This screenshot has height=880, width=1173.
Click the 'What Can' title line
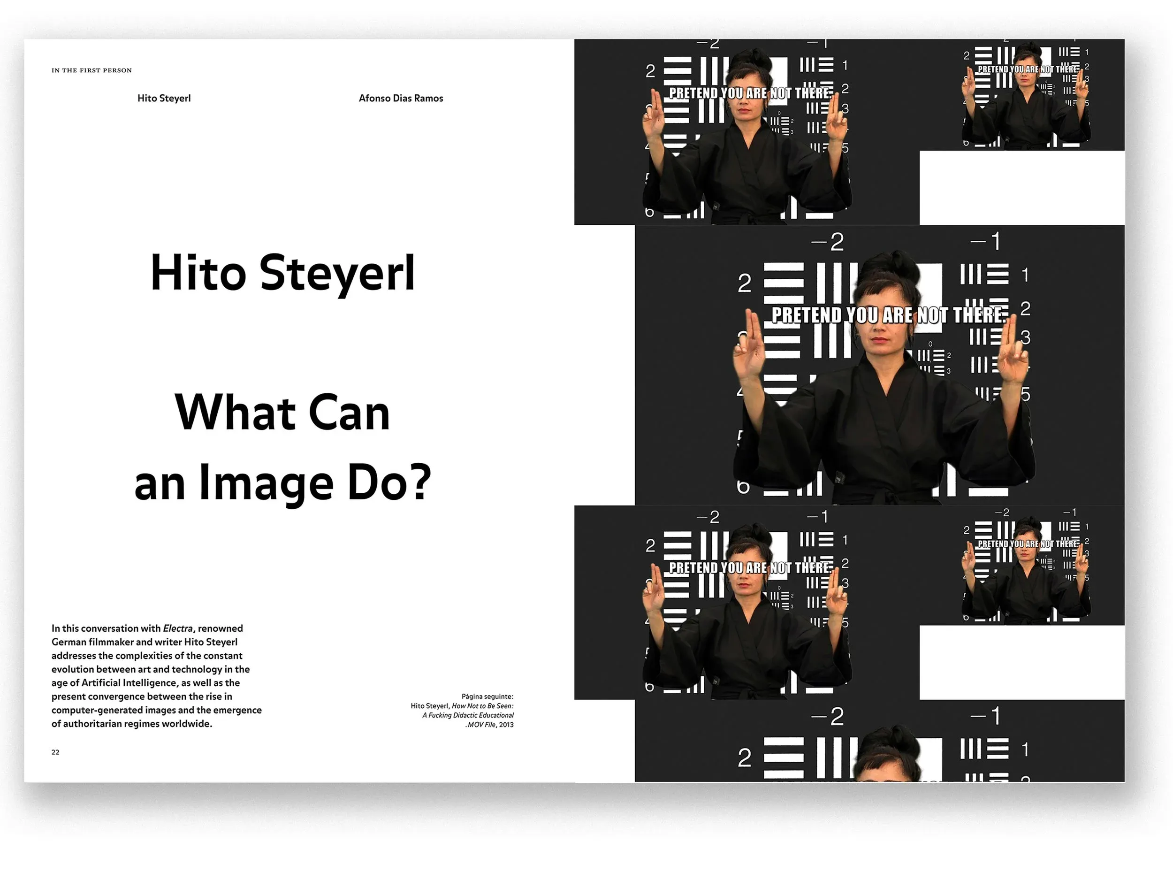282,413
